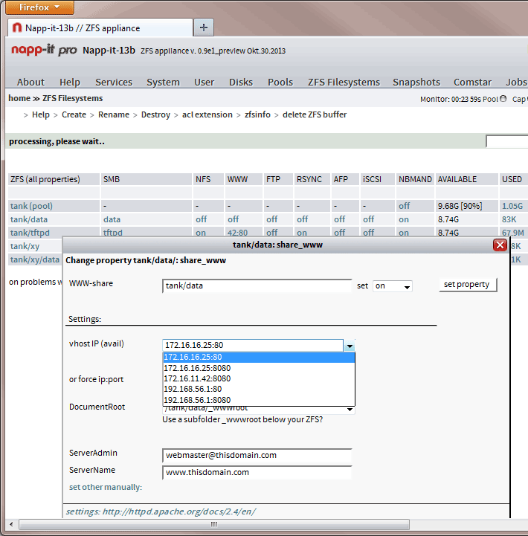The image size is (528, 536).
Task: Choose 172.16.16.25:80 from the vhost list
Action: click(259, 358)
